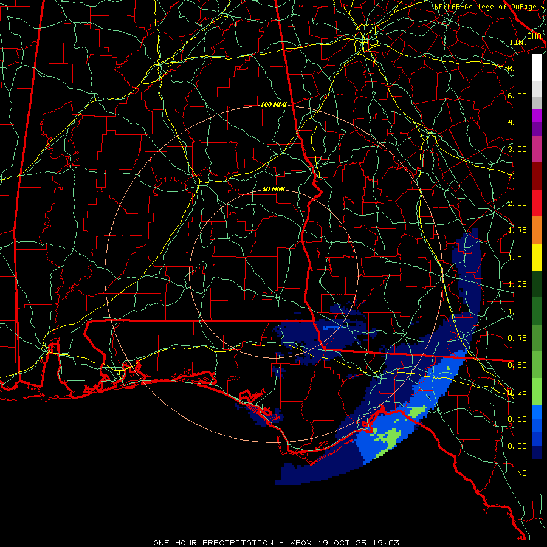The height and width of the screenshot is (547, 547).
Task: Click the pink 3.00 legend color swatch
Action: (537, 149)
